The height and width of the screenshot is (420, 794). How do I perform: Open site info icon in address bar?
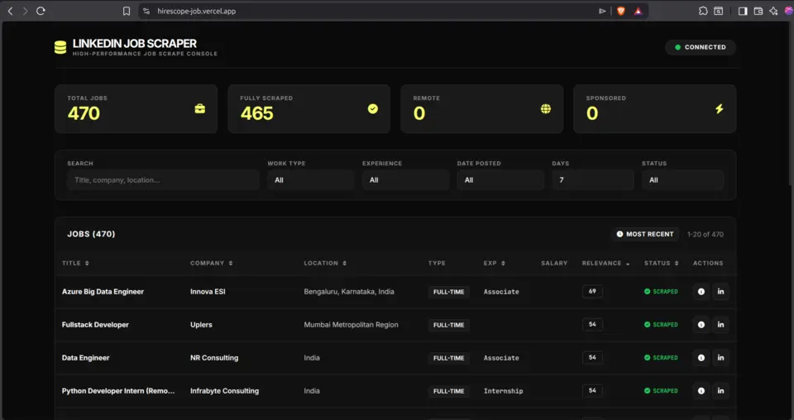point(146,11)
